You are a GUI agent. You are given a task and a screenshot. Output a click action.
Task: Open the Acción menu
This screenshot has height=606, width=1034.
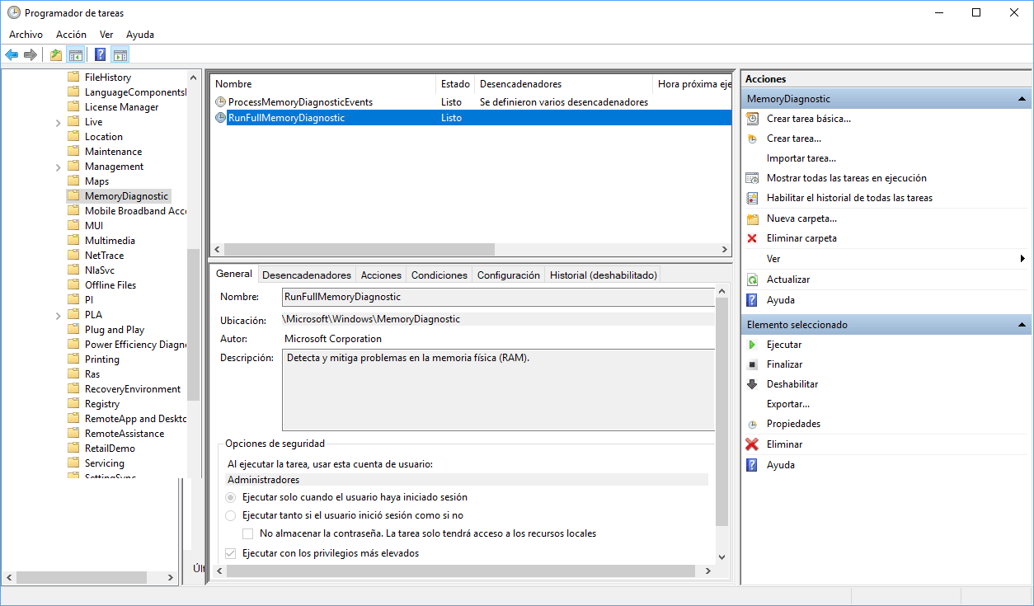tap(71, 35)
